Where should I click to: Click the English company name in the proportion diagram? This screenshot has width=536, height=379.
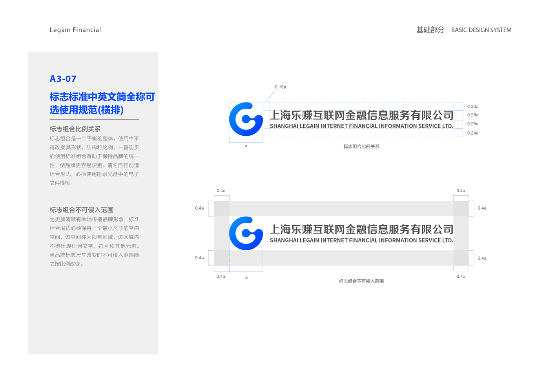pyautogui.click(x=361, y=126)
